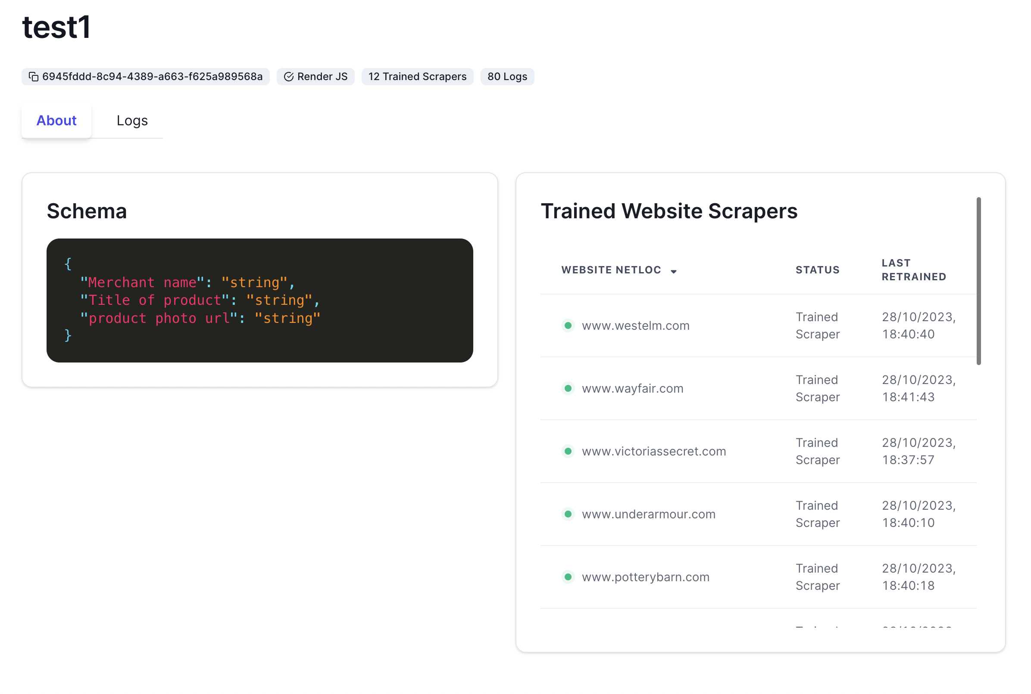
Task: Click the scraper ID text 6945fddd-8c94-4389-a663-f625a989568a
Action: coord(153,77)
